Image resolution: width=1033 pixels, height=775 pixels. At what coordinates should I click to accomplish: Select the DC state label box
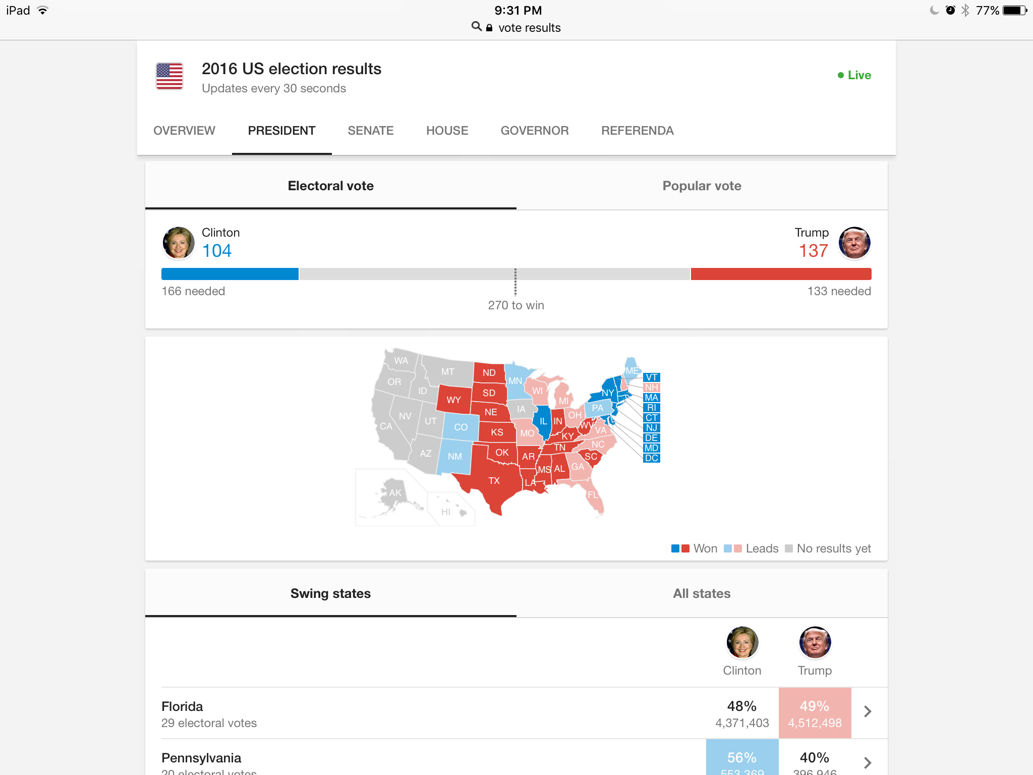pyautogui.click(x=652, y=458)
